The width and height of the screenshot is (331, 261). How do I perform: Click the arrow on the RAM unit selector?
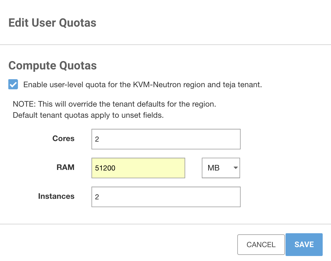236,168
